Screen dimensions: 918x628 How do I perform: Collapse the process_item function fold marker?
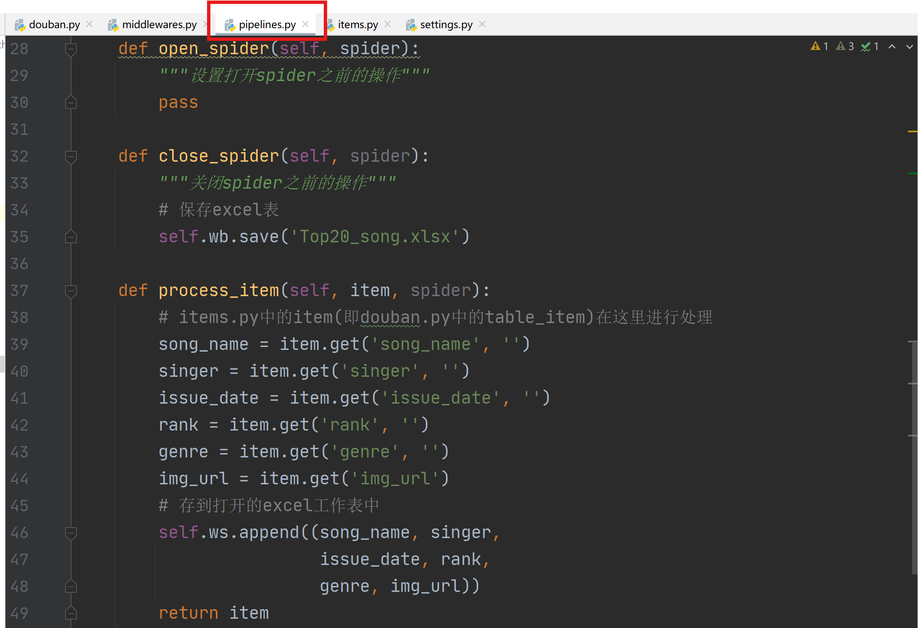point(71,291)
